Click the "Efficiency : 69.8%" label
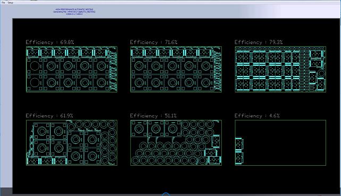The width and height of the screenshot is (341, 196). (x=50, y=42)
